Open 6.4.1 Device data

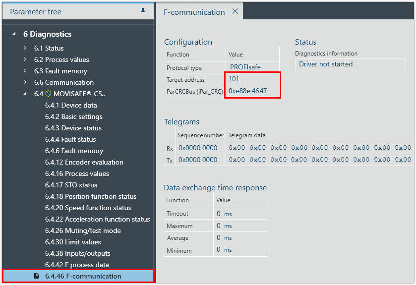[x=71, y=105]
